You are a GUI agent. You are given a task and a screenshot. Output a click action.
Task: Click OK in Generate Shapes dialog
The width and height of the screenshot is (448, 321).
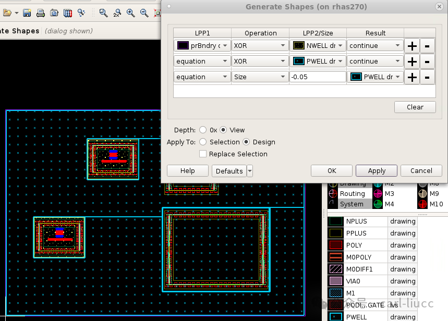(x=331, y=171)
